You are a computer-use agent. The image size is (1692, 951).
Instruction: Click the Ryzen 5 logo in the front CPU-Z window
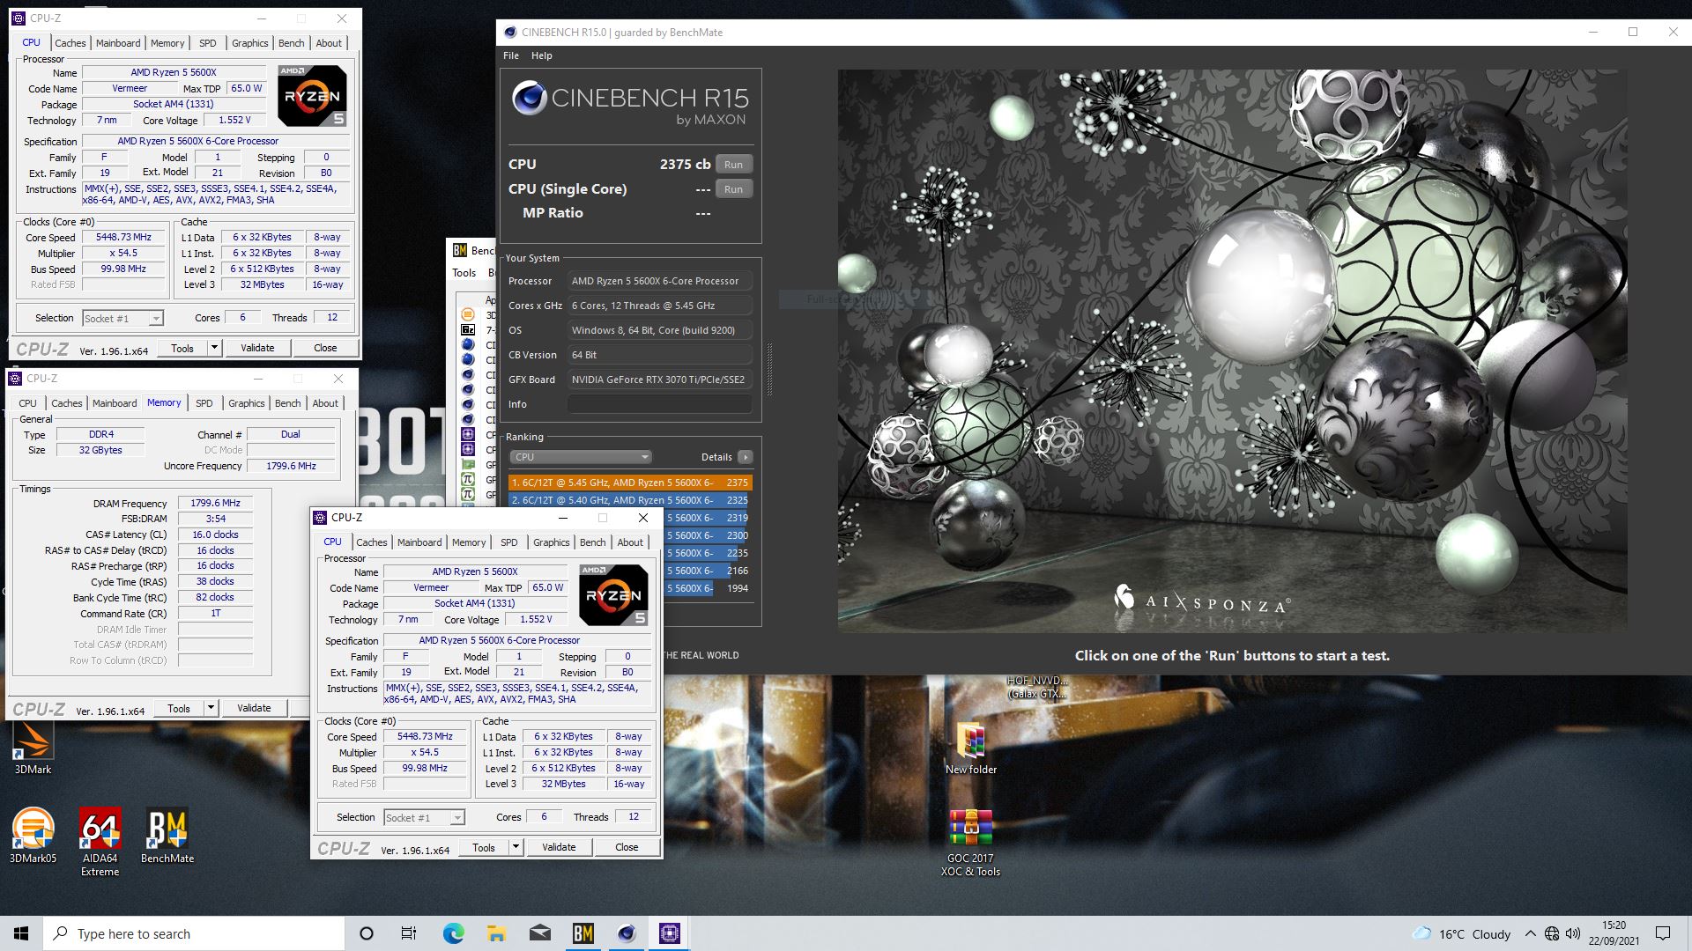click(x=613, y=594)
